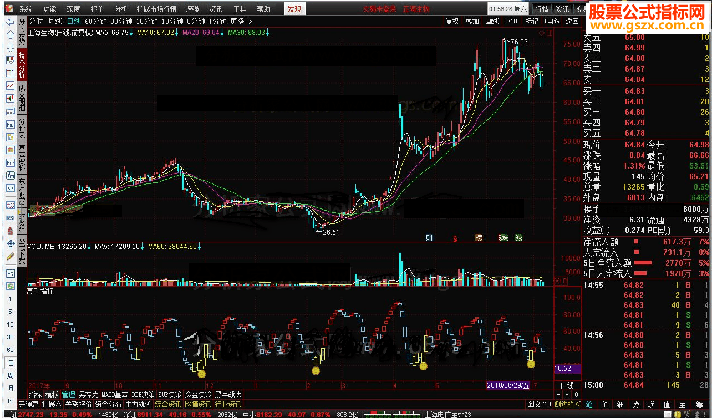
Task: Click the MA5 indicator down arrow
Action: [x=132, y=33]
